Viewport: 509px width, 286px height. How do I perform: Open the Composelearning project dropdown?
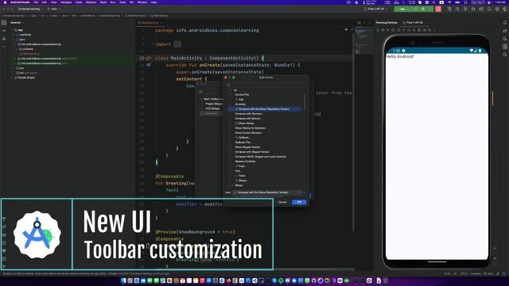[29, 9]
